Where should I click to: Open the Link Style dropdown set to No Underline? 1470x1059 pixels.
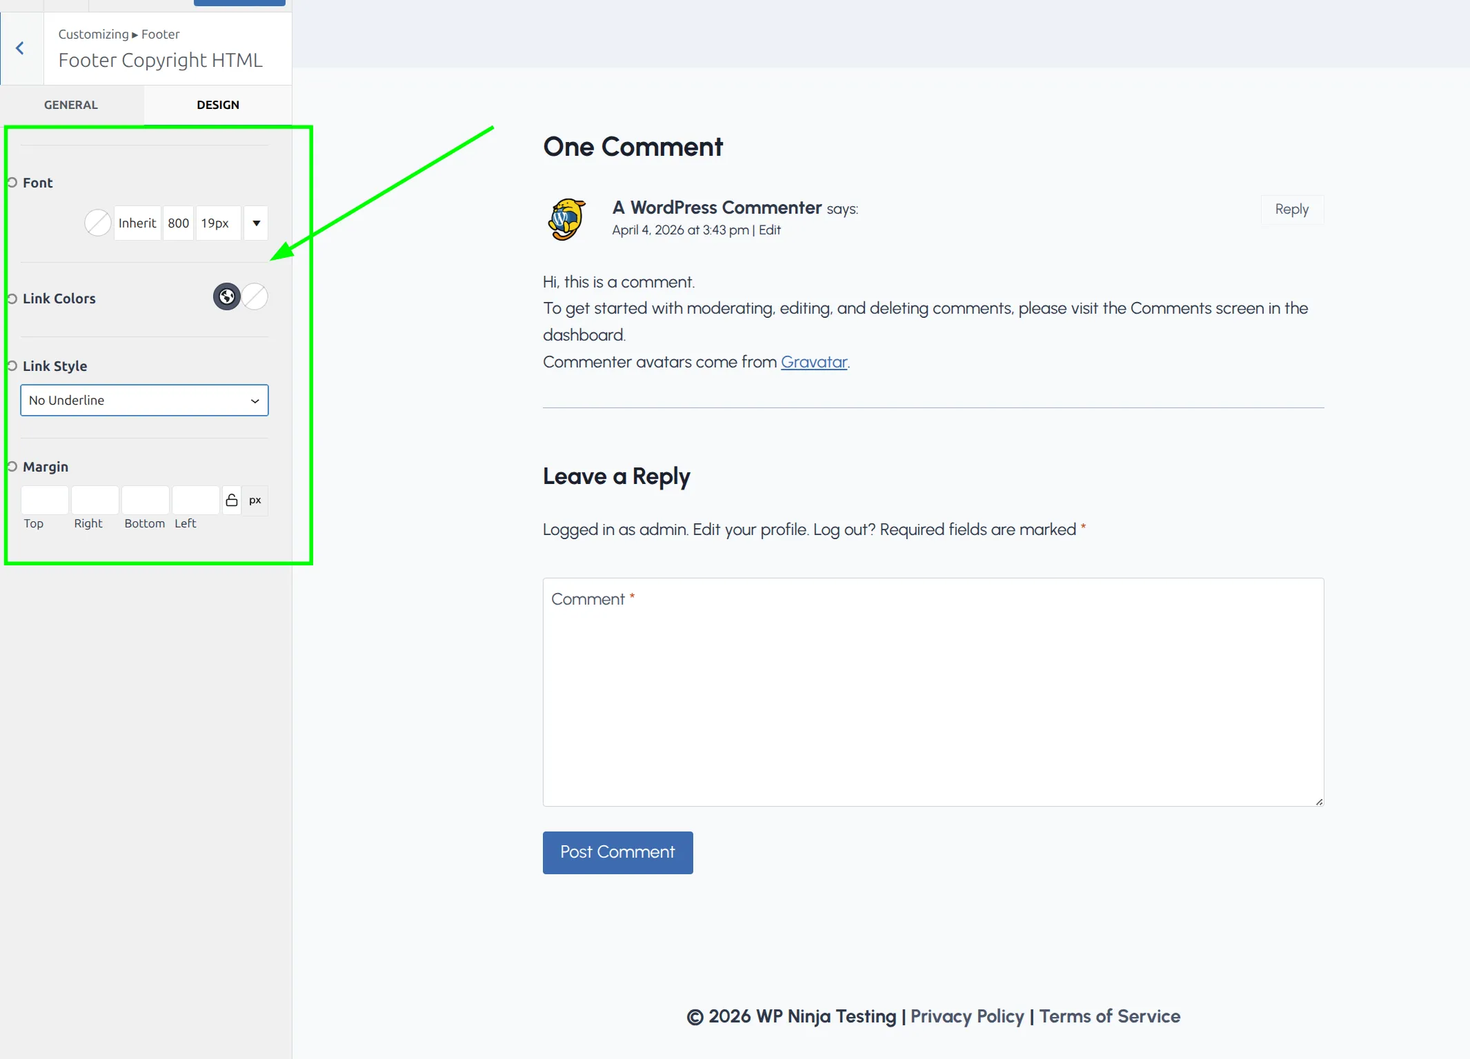(x=144, y=400)
